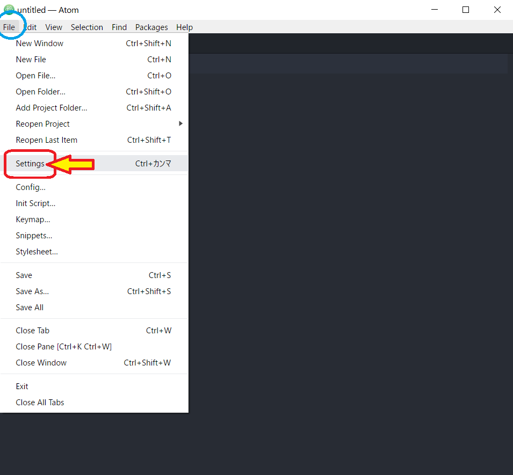The image size is (513, 475).
Task: Click the Atom application icon in titlebar
Action: [x=9, y=10]
